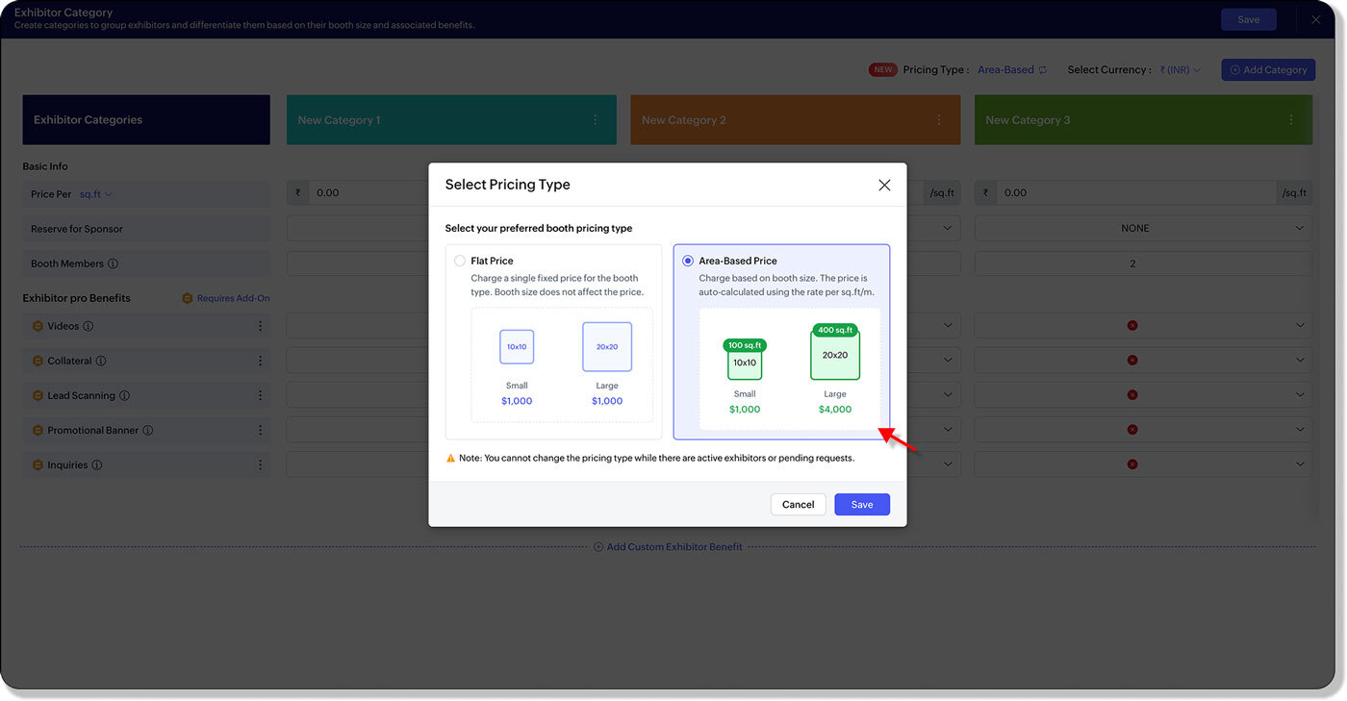This screenshot has height=701, width=1347.
Task: Click Save in the pricing dialog
Action: [862, 504]
